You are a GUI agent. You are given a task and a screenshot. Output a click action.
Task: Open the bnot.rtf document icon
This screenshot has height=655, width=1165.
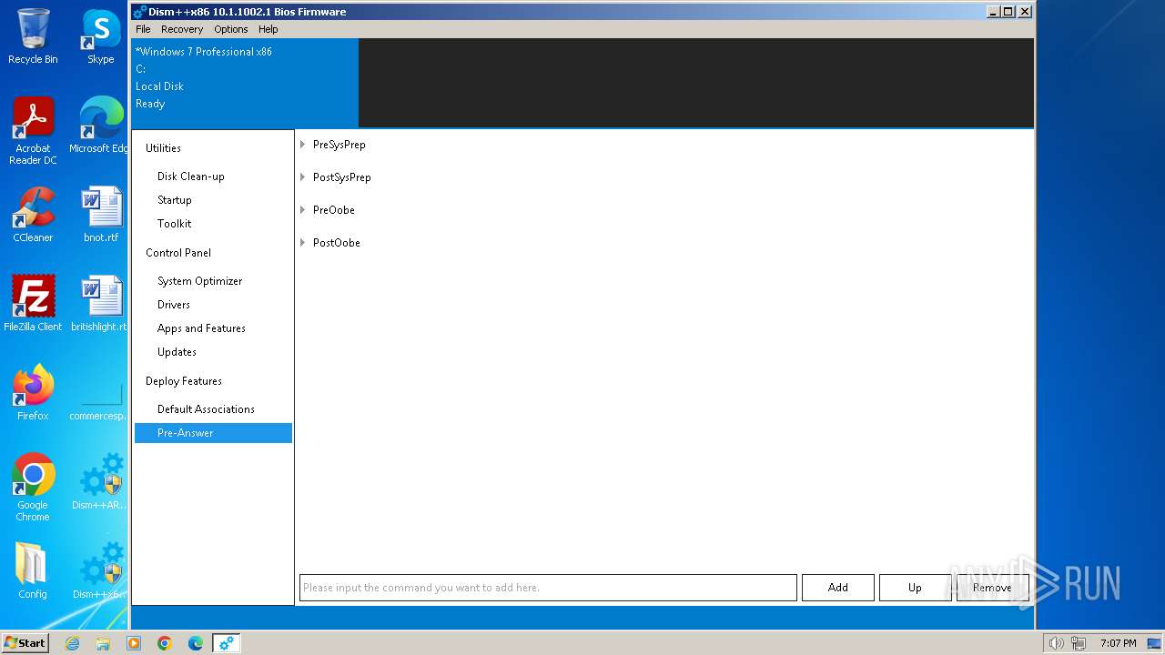[x=101, y=215]
